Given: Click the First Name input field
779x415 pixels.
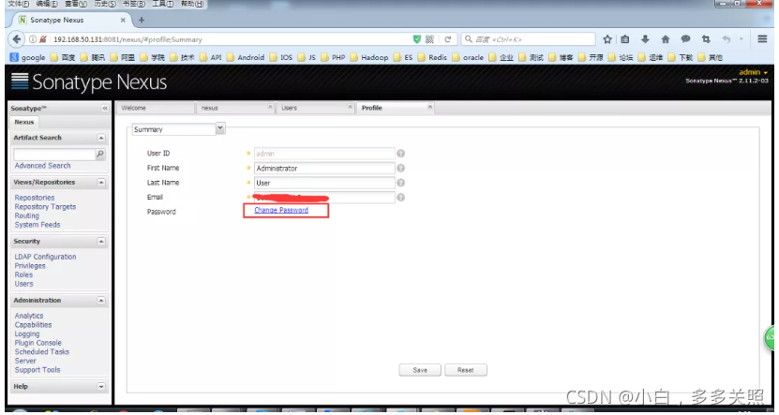Looking at the screenshot, I should (324, 169).
